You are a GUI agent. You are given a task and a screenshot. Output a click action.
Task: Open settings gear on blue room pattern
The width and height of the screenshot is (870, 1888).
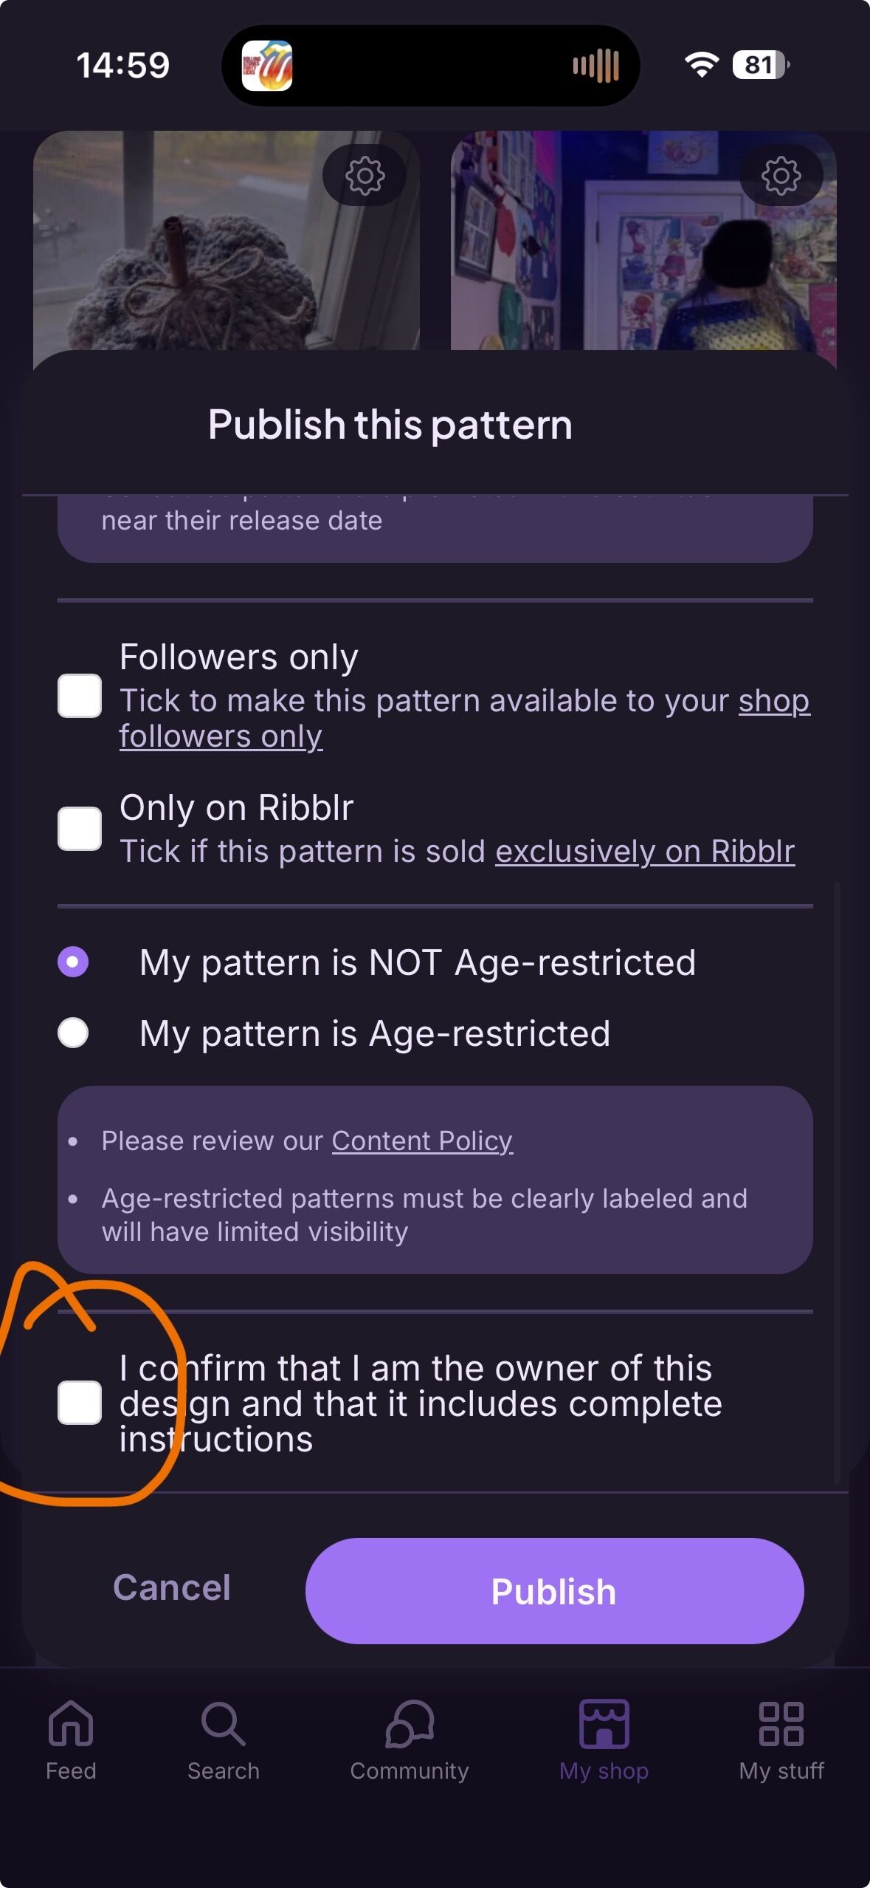[781, 176]
